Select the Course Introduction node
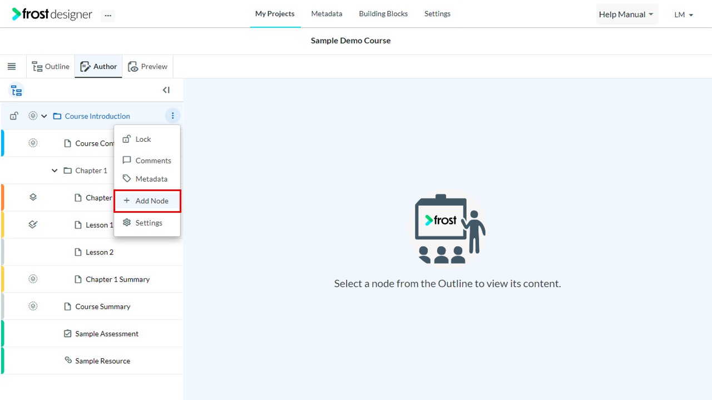The image size is (712, 400). pos(97,116)
